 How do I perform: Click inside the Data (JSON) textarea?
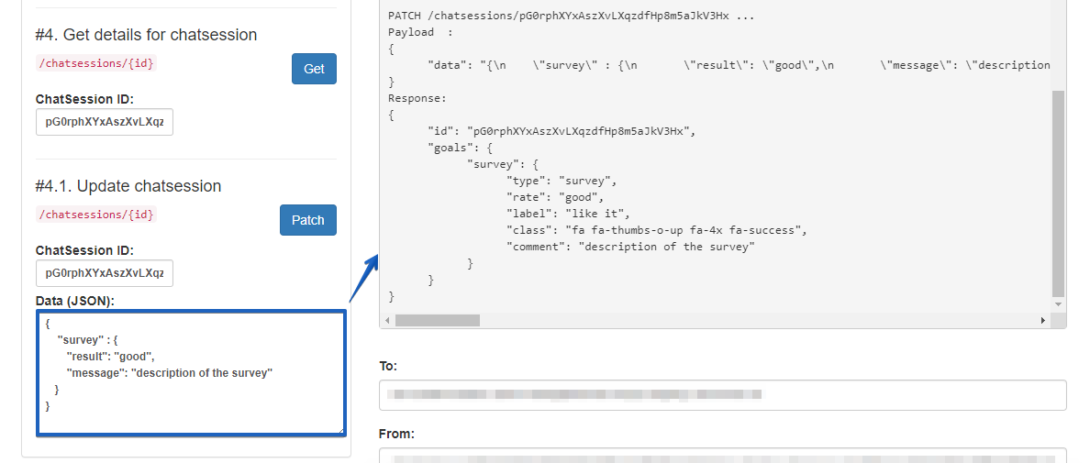click(191, 373)
